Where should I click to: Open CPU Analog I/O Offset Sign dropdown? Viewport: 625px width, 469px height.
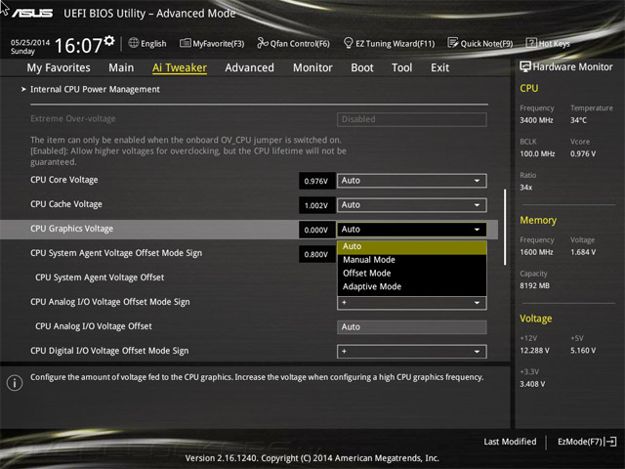tap(412, 303)
